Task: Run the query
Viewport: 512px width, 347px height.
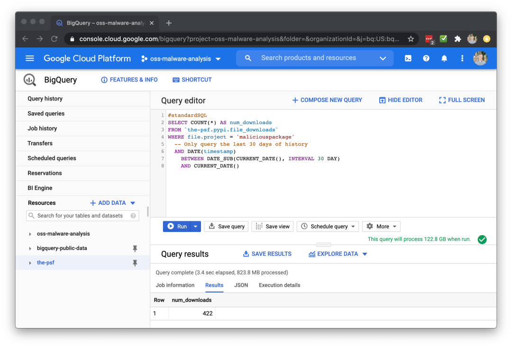Action: pyautogui.click(x=177, y=227)
